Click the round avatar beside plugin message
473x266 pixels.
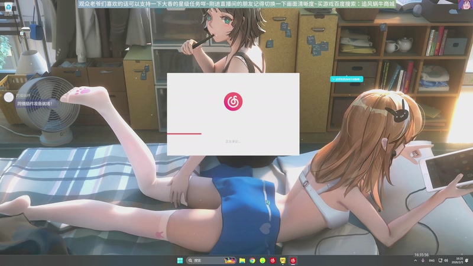pyautogui.click(x=8, y=97)
